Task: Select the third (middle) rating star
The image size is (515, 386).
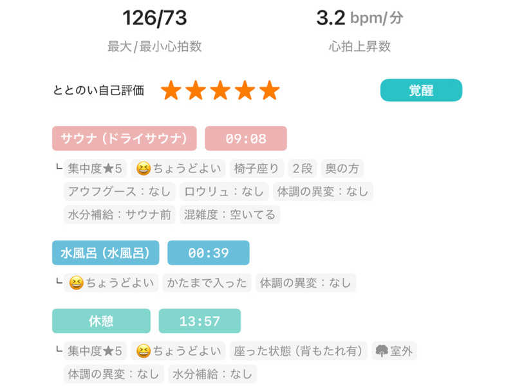Action: 220,91
